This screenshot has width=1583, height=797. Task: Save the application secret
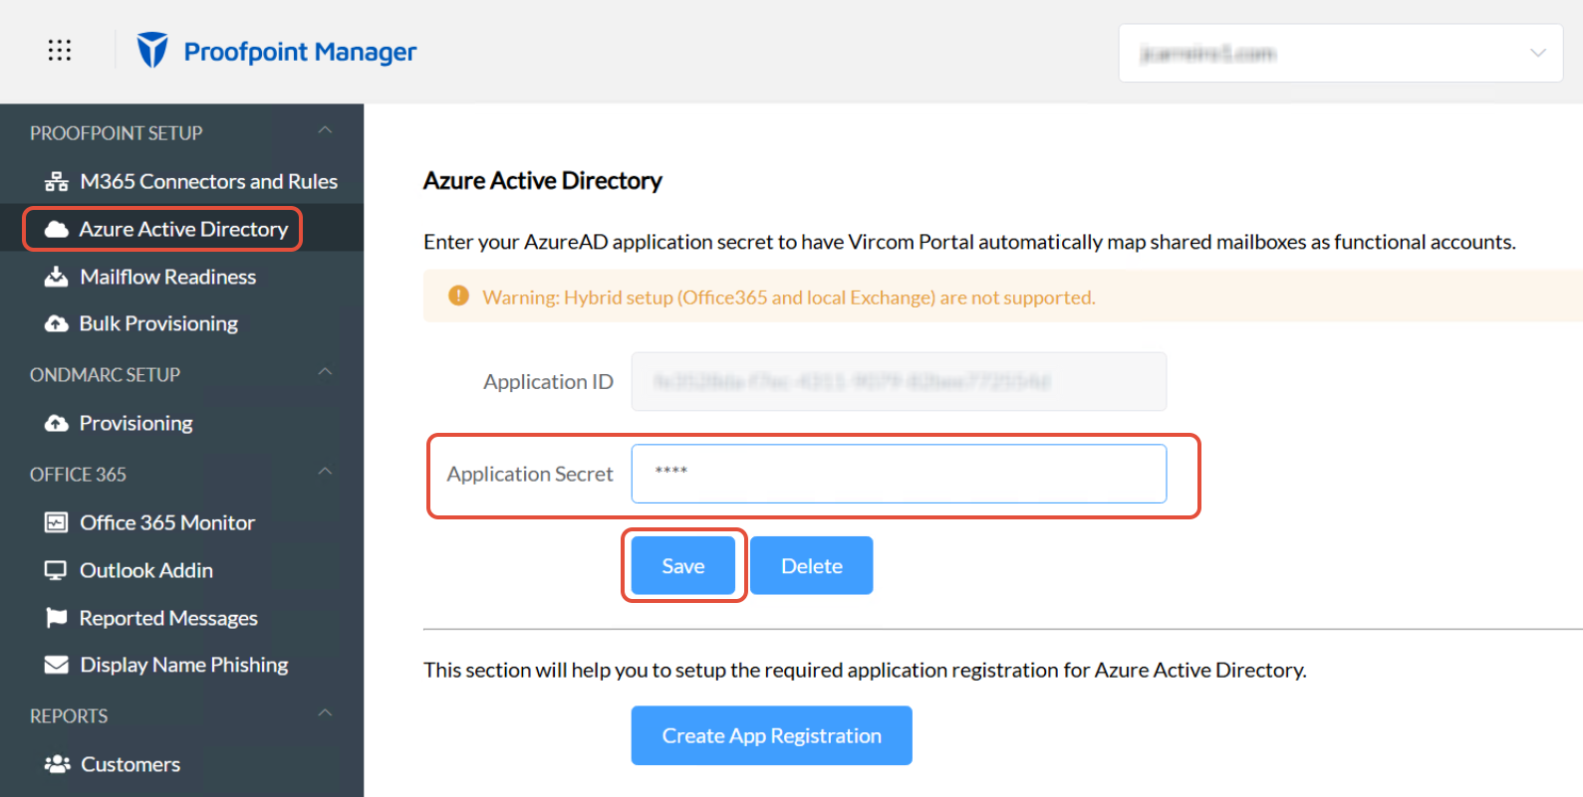(683, 565)
